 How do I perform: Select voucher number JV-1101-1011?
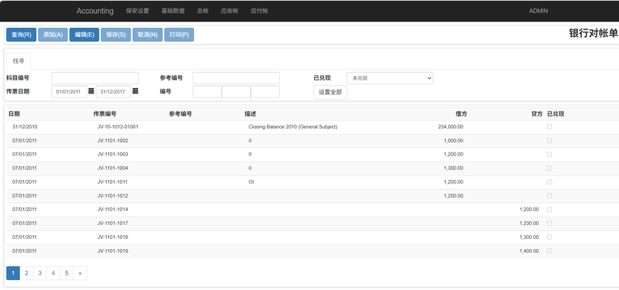pyautogui.click(x=112, y=182)
